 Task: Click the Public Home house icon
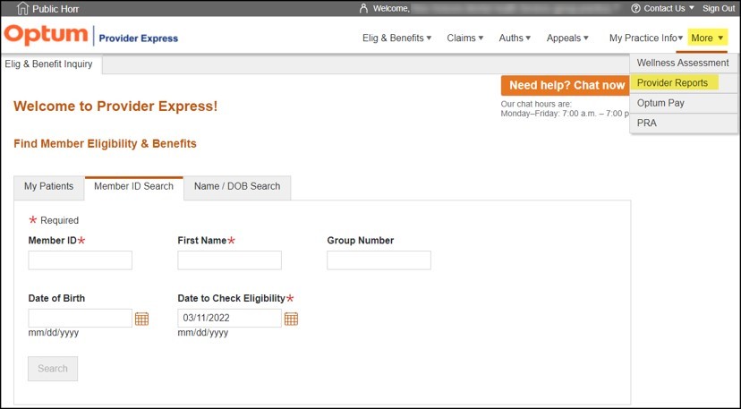pyautogui.click(x=22, y=8)
